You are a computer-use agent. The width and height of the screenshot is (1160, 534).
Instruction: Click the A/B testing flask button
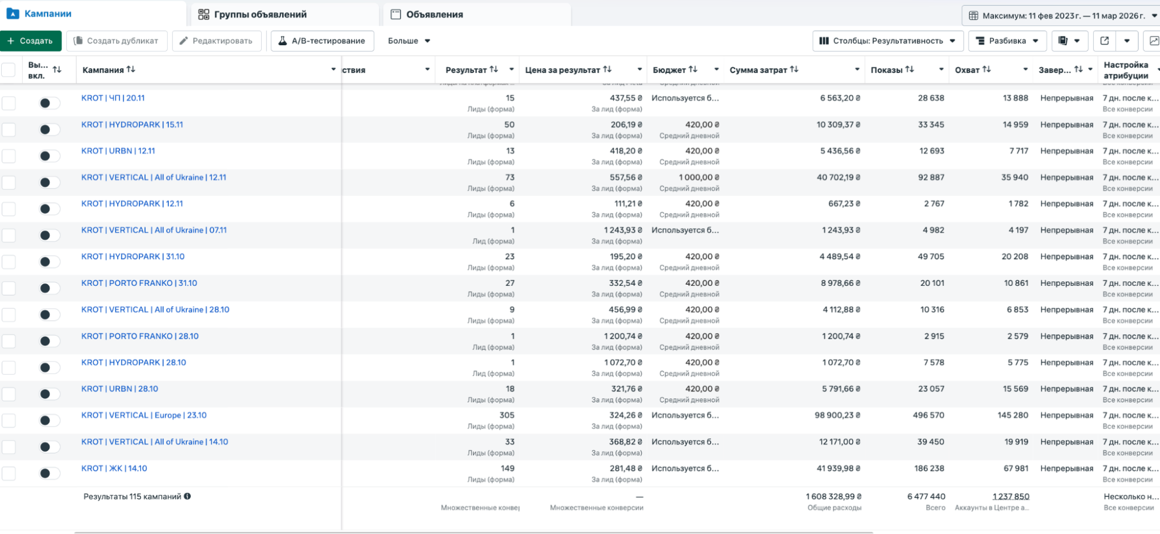pos(322,41)
